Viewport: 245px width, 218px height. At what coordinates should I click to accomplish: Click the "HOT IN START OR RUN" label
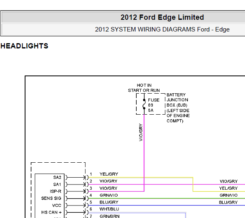144,88
